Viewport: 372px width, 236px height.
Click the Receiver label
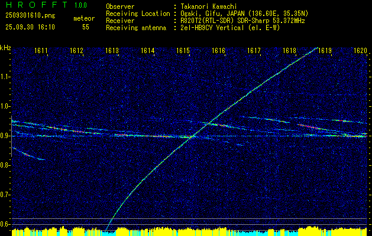(120, 21)
